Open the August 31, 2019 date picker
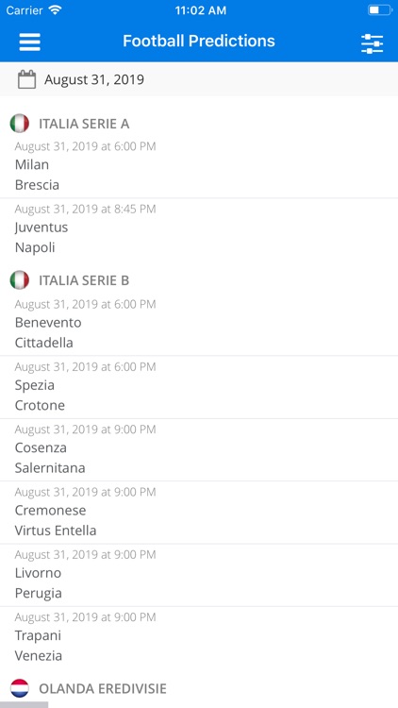Viewport: 398px width, 708px height. click(199, 79)
